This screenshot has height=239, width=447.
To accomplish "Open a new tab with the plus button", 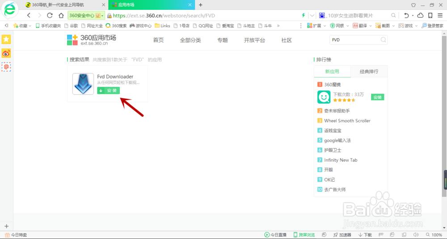I will point(200,5).
